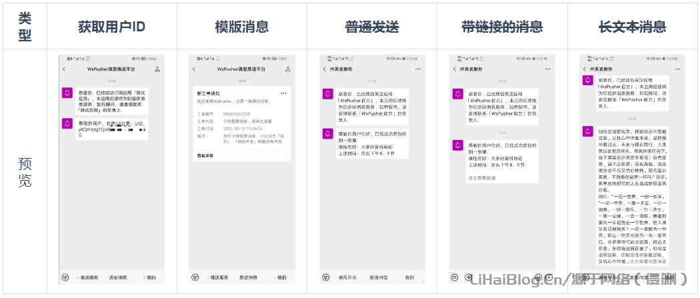Tap bell avatar beside course message, 带链接的消息 screen
Image resolution: width=700 pixels, height=298 pixels.
[457, 145]
